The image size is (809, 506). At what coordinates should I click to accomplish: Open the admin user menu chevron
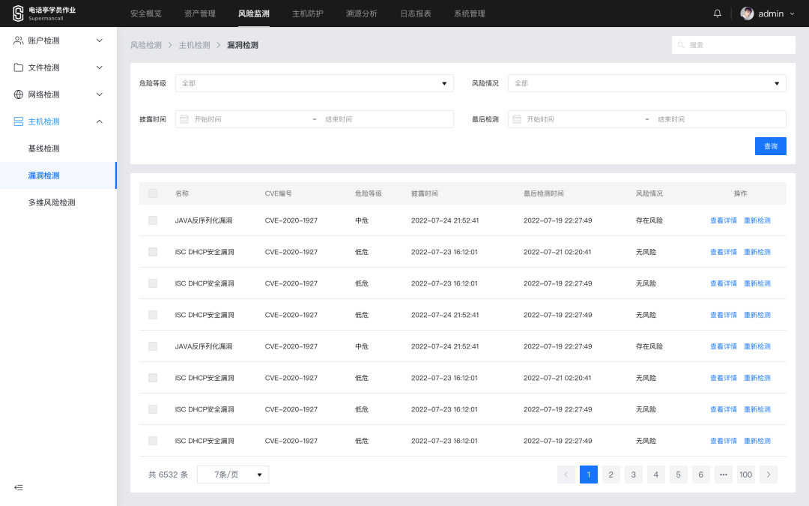(792, 14)
